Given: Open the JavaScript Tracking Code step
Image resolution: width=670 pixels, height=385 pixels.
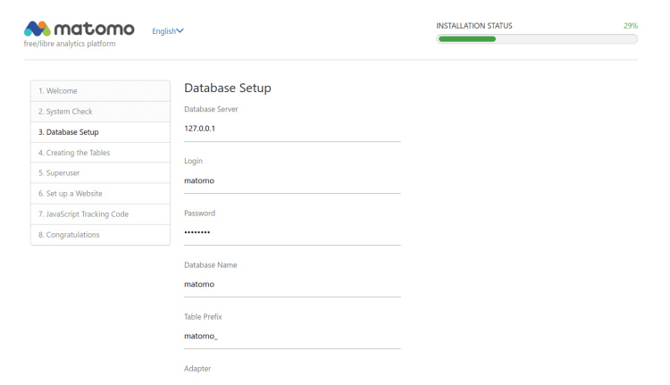Looking at the screenshot, I should [100, 214].
